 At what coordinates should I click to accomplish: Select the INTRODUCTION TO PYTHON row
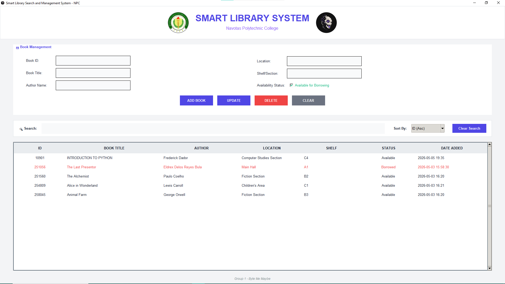(250, 158)
